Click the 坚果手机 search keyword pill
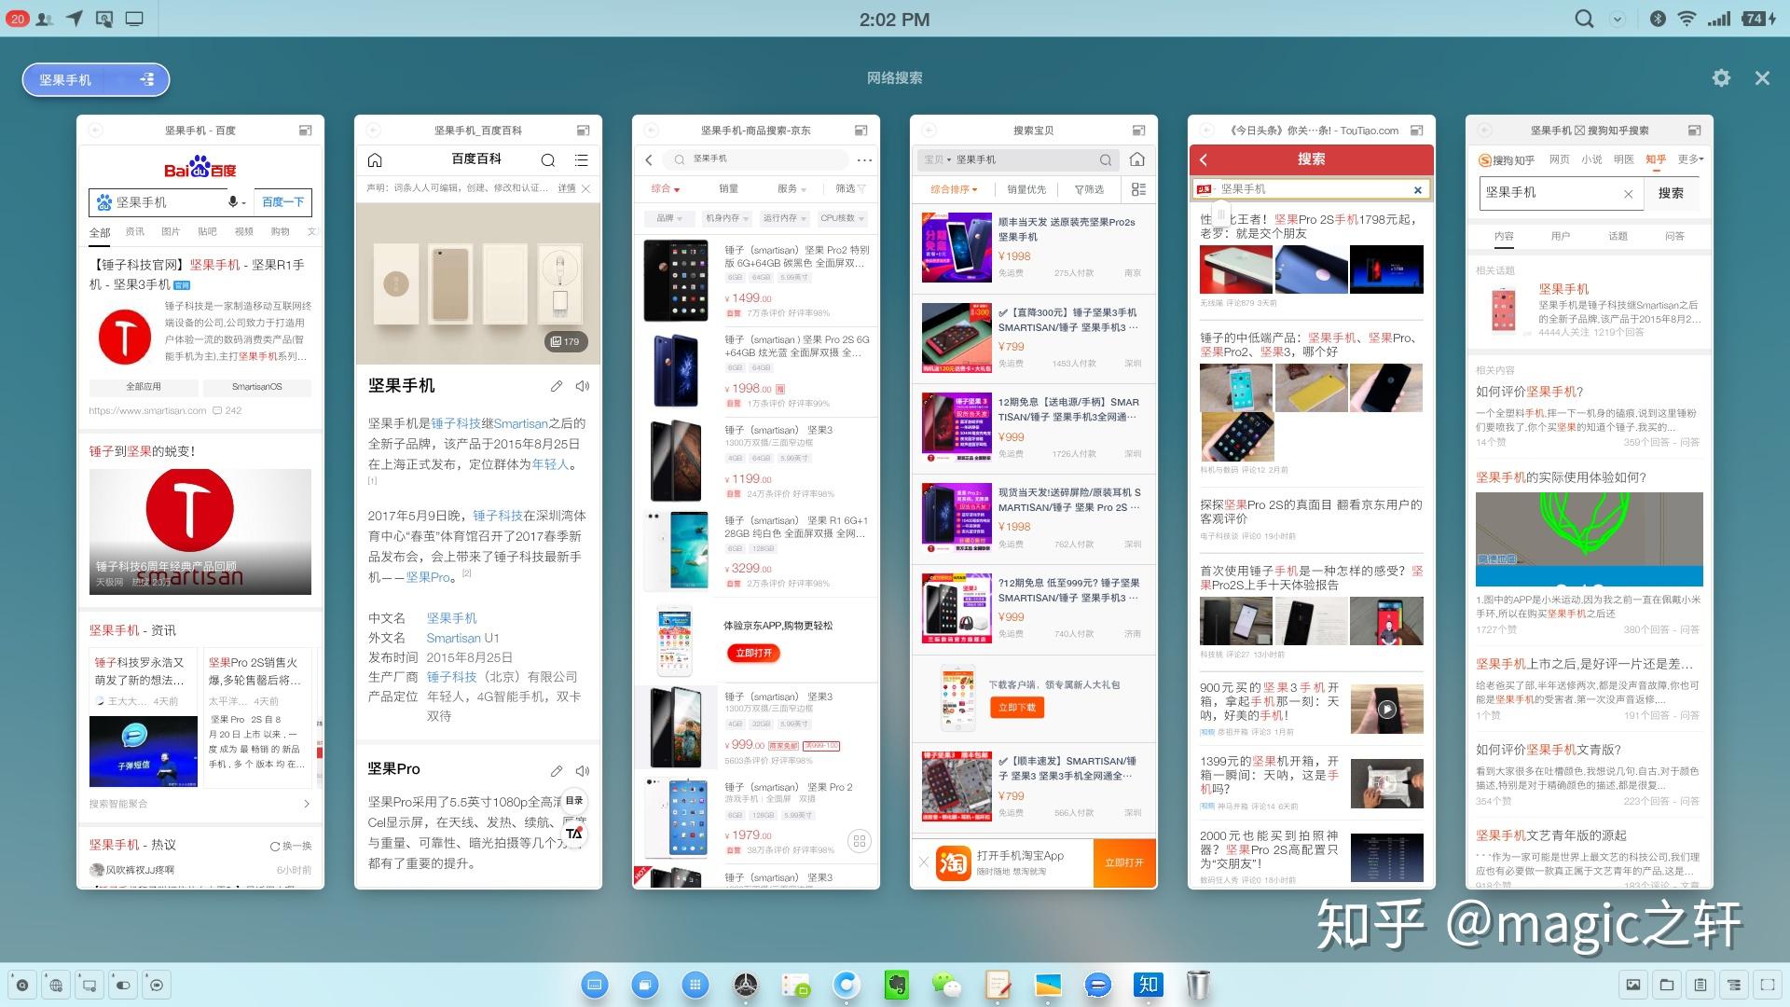 pos(96,80)
